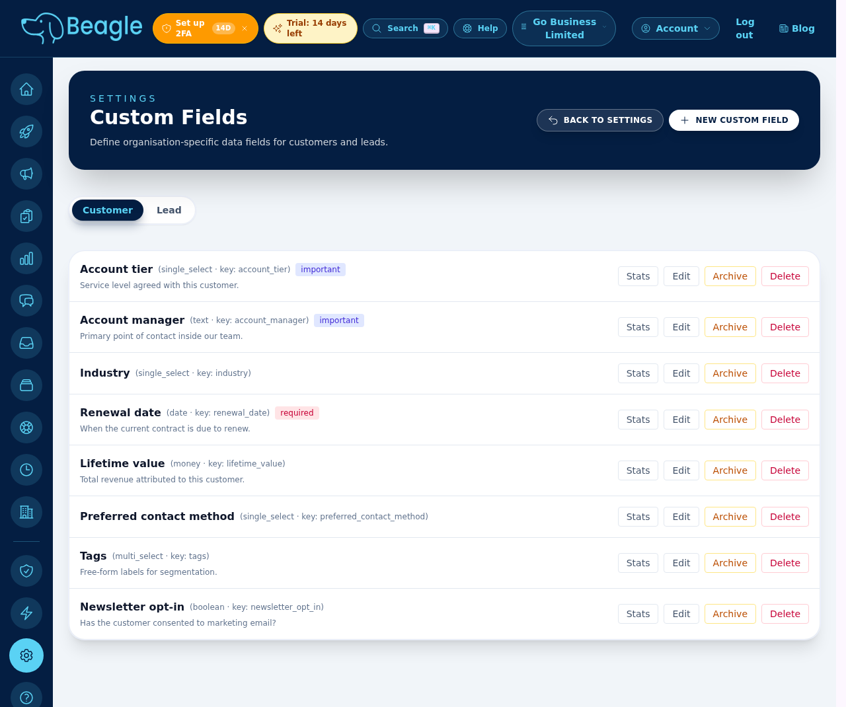Open the gear settings sidebar icon

[26, 655]
